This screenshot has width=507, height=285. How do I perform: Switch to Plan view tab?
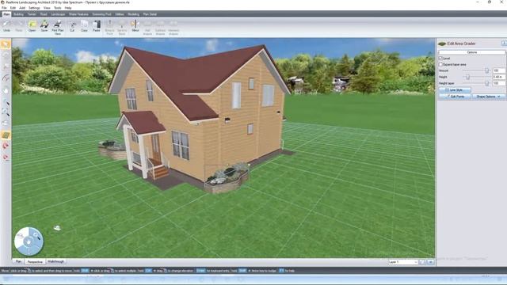pos(18,261)
